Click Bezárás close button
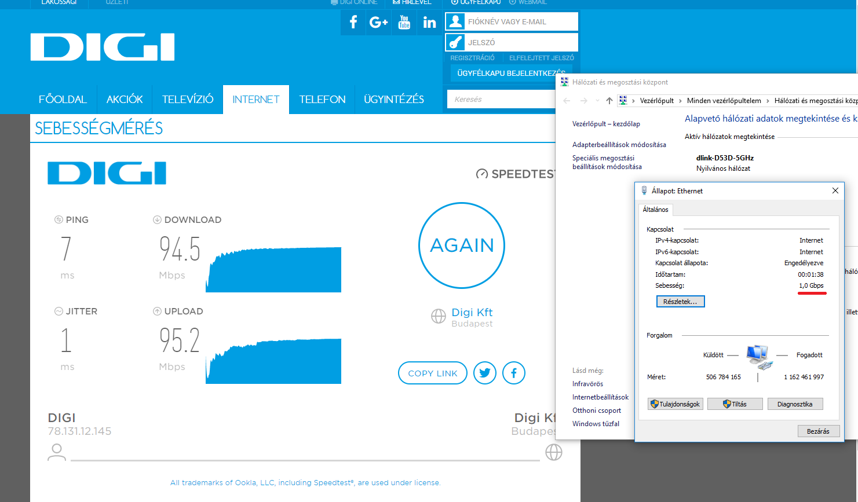 pos(818,431)
